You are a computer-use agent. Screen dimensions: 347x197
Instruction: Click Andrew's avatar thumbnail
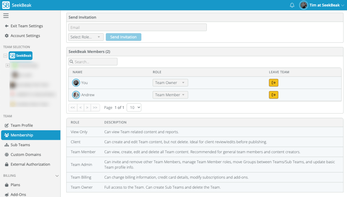(x=76, y=95)
